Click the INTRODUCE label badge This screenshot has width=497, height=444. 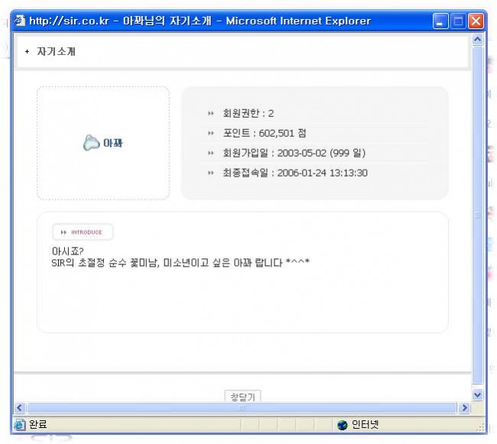(83, 232)
